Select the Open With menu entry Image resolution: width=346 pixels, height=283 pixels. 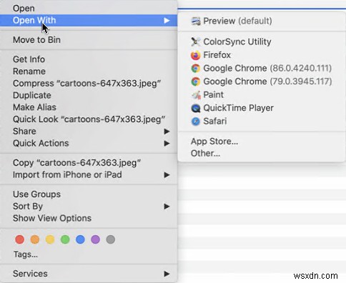[89, 20]
